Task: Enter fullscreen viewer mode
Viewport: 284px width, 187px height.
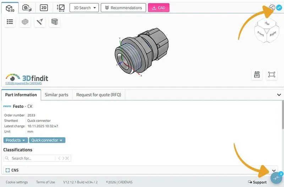Action: tap(272, 75)
